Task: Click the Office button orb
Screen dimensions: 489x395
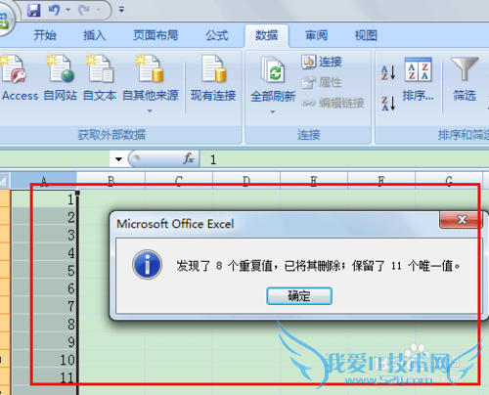Action: [x=5, y=22]
